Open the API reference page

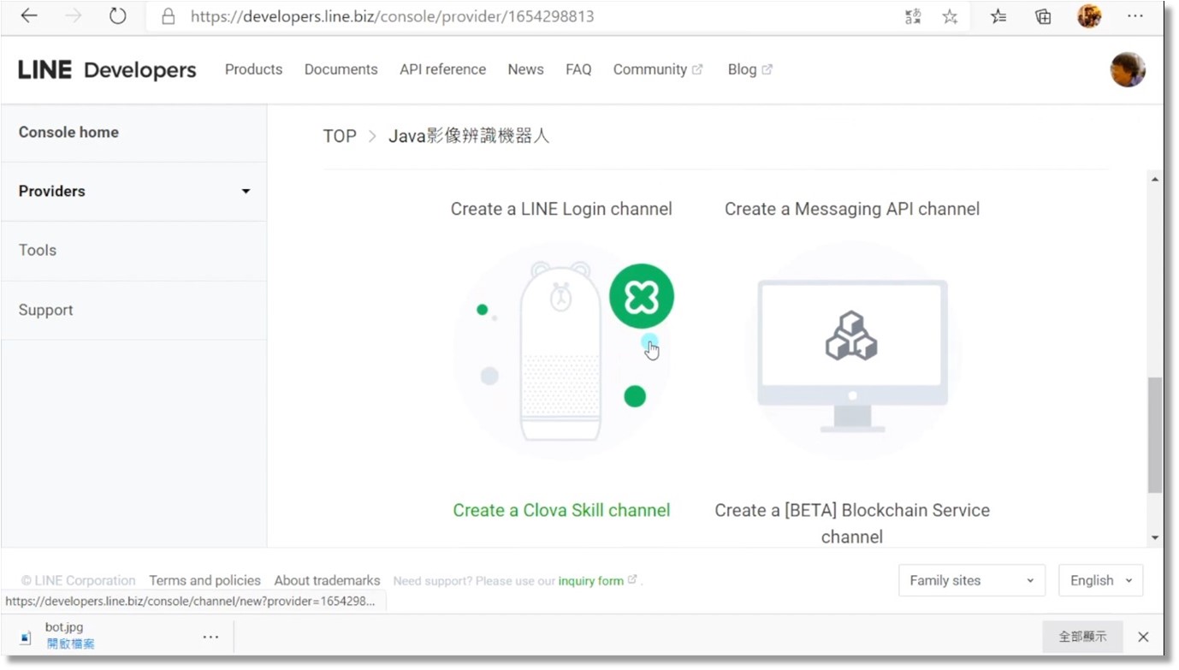(442, 69)
